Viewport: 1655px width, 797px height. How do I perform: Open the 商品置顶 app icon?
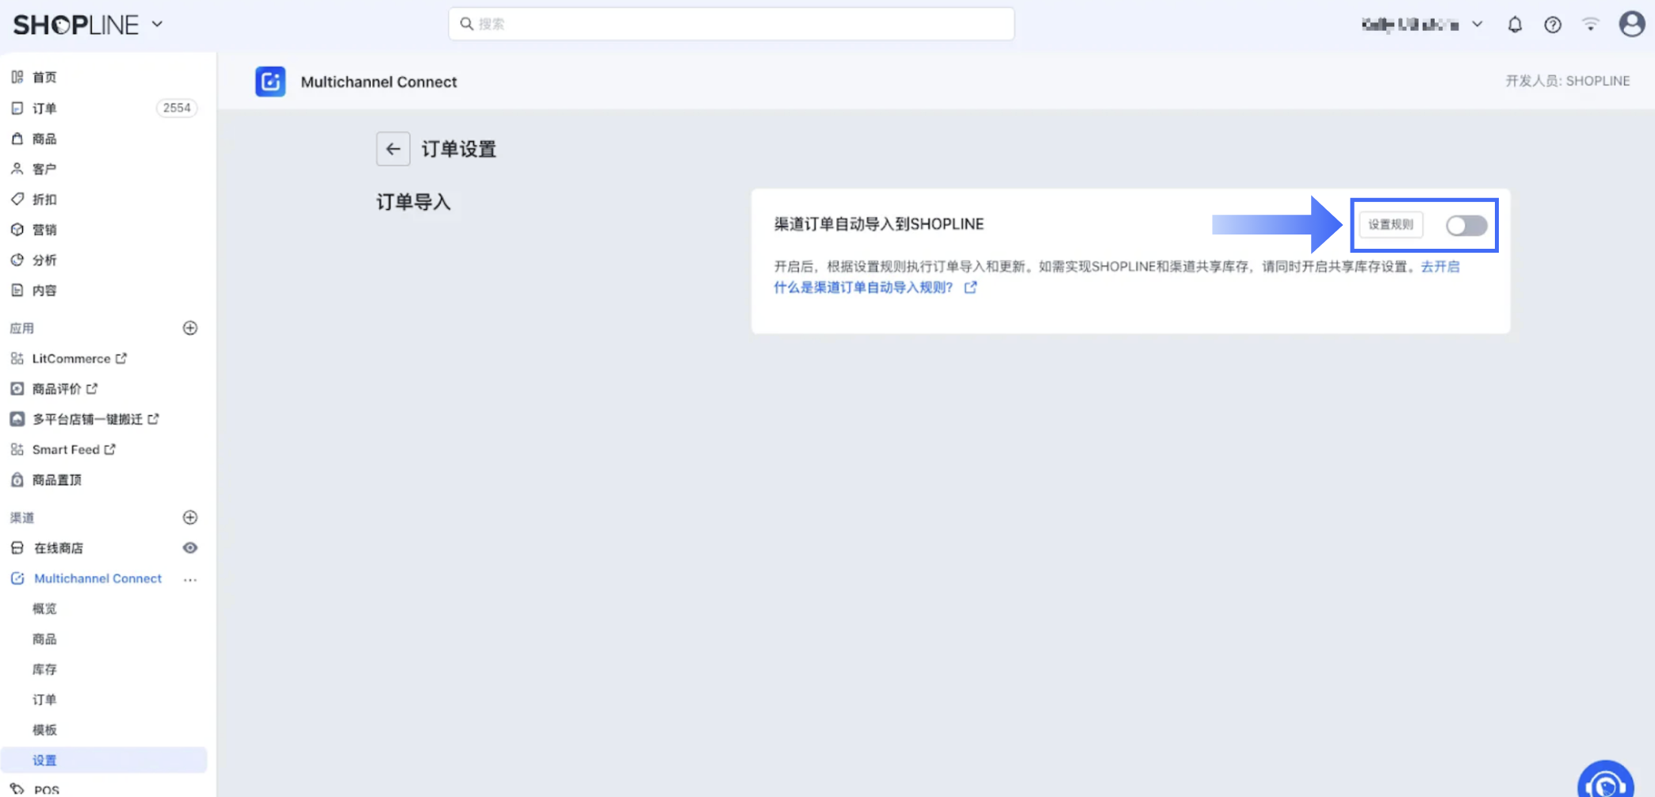click(17, 479)
